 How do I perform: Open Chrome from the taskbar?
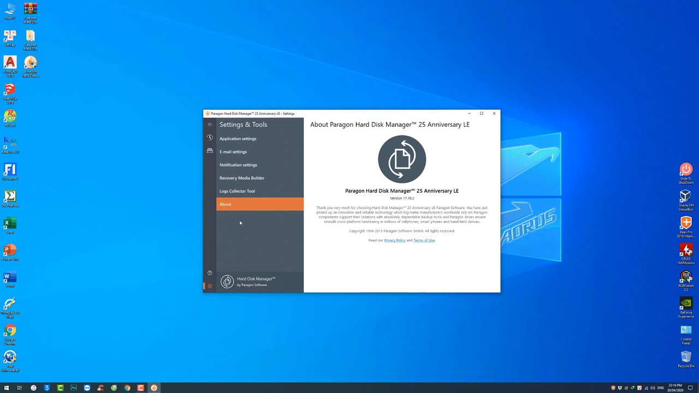127,388
